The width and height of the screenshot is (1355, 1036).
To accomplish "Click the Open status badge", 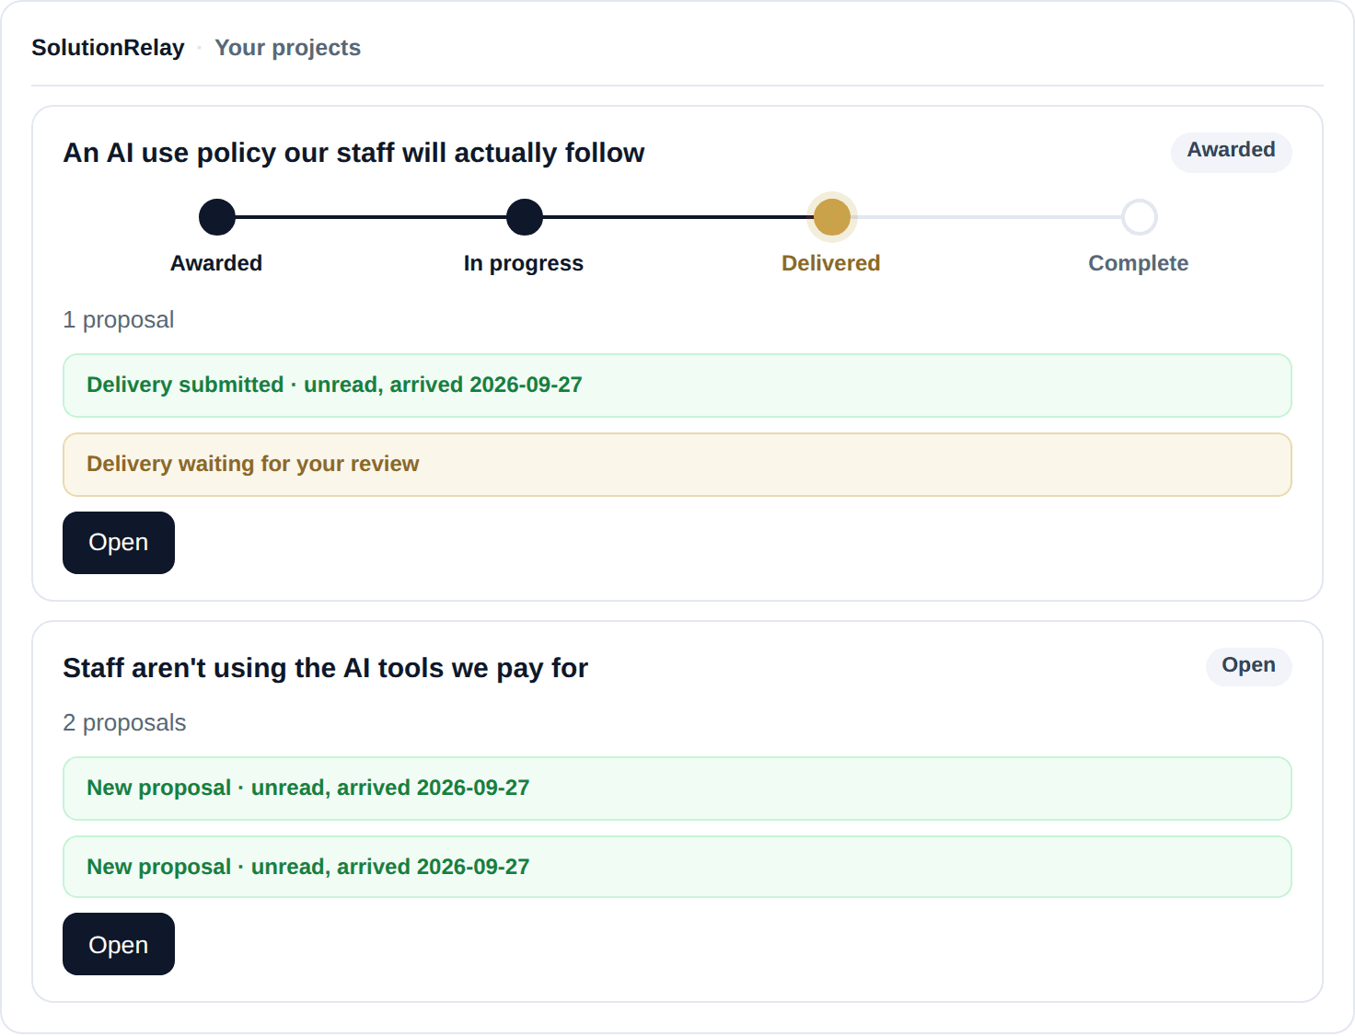I will pyautogui.click(x=1248, y=666).
